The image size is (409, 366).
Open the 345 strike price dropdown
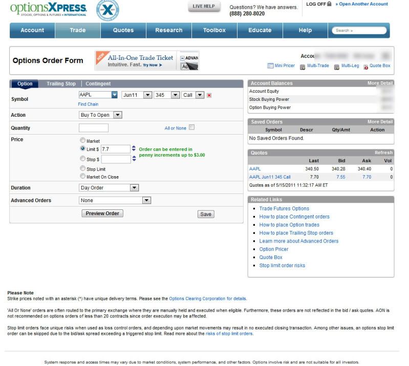coord(175,95)
